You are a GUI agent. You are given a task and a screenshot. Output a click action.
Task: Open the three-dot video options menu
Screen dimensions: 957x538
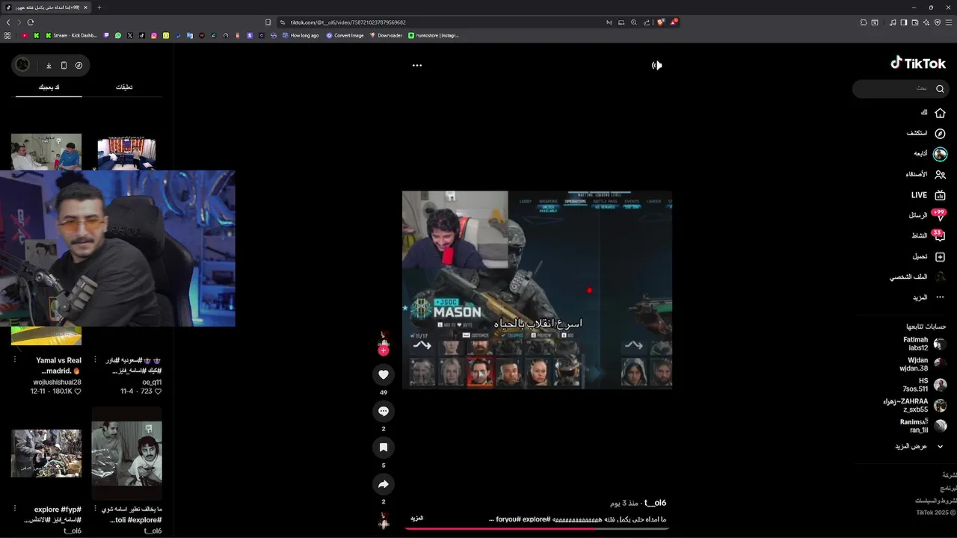pyautogui.click(x=417, y=65)
